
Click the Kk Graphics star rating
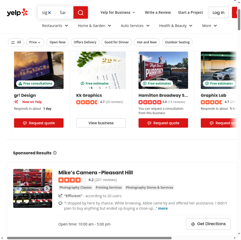pyautogui.click(x=88, y=102)
